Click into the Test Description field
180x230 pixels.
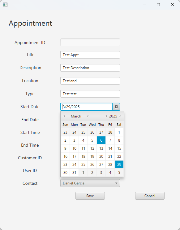90,68
